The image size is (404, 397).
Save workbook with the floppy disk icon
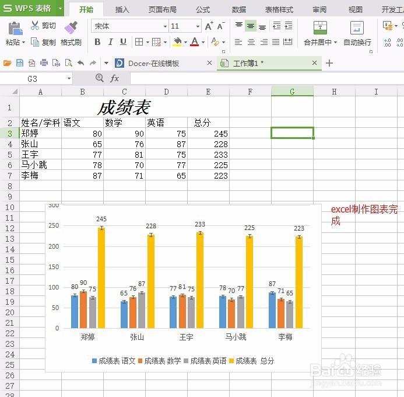20,63
